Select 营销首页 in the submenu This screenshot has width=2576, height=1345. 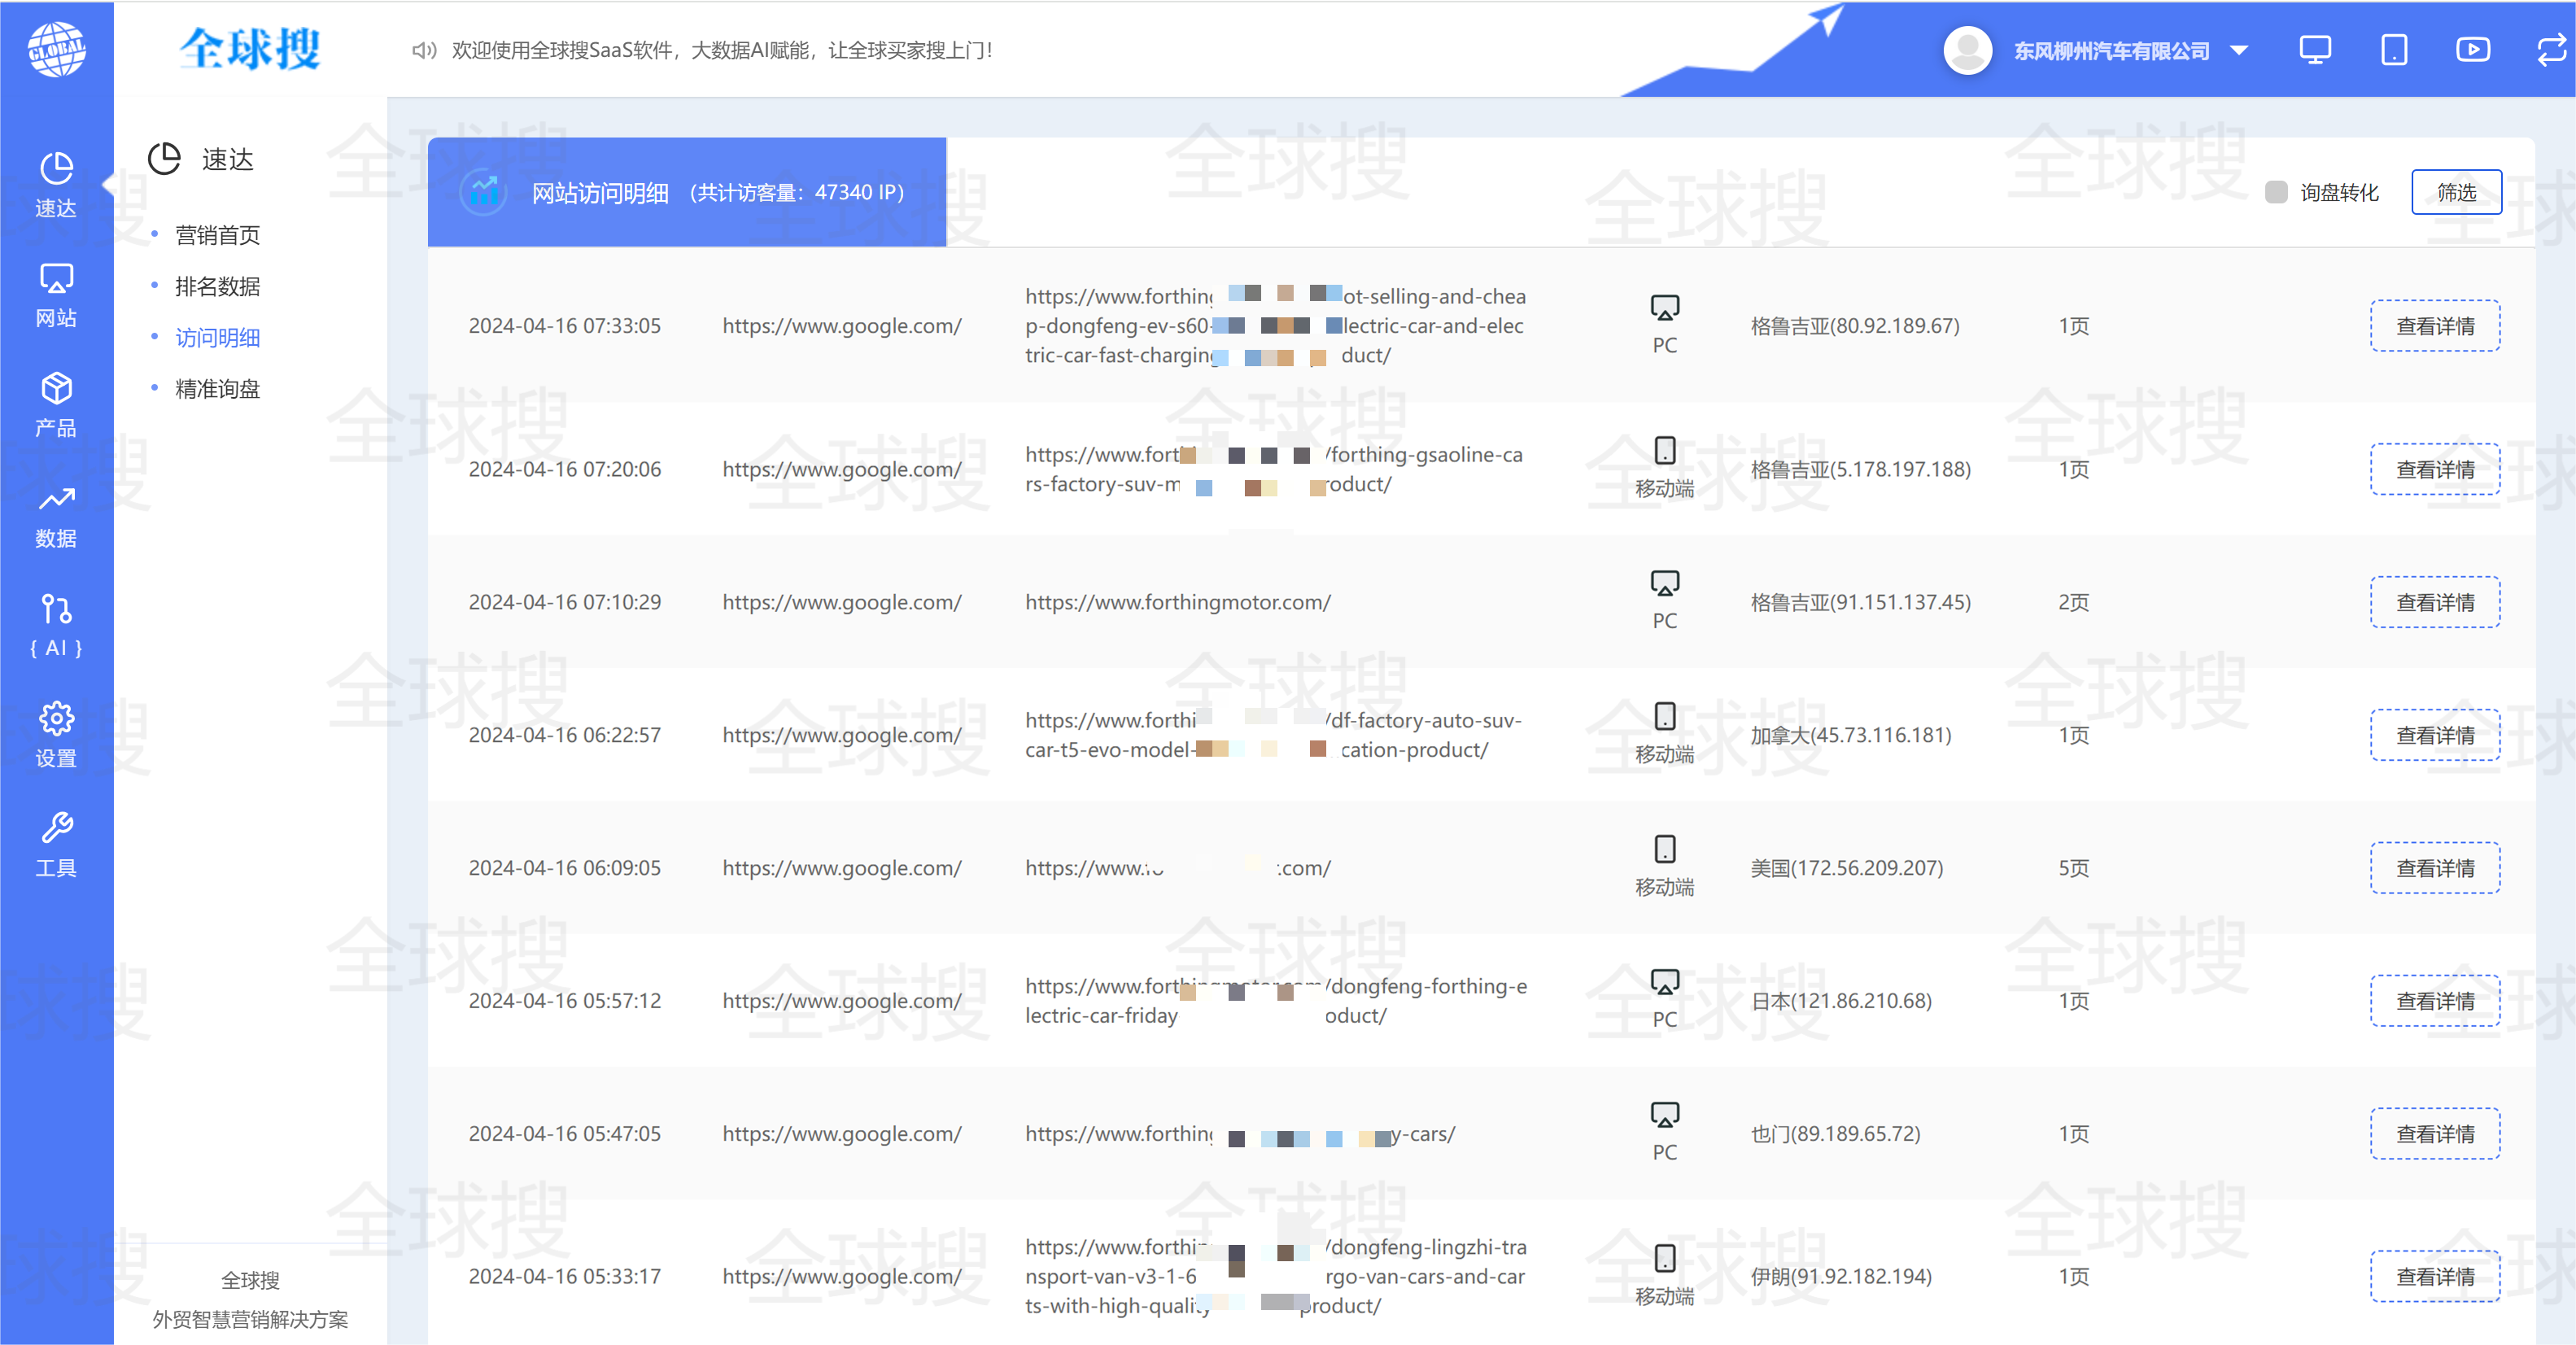[x=217, y=235]
